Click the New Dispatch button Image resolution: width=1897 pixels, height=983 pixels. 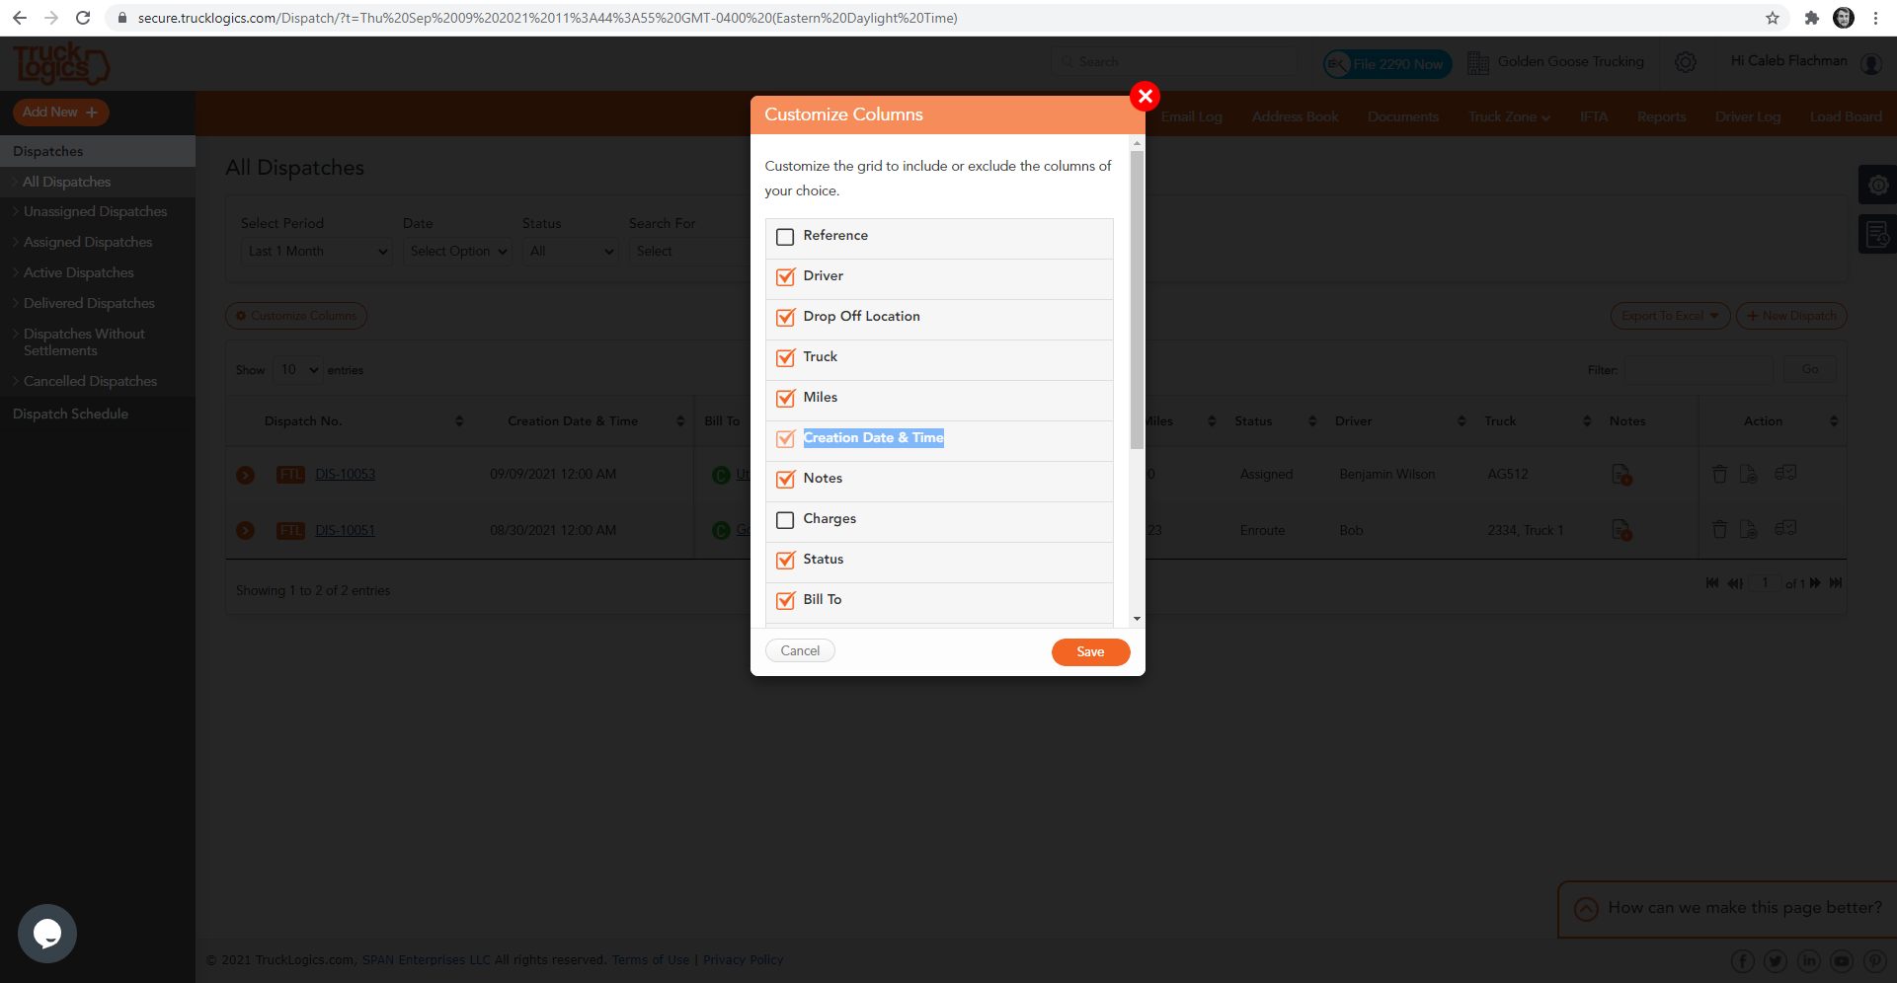tap(1791, 316)
